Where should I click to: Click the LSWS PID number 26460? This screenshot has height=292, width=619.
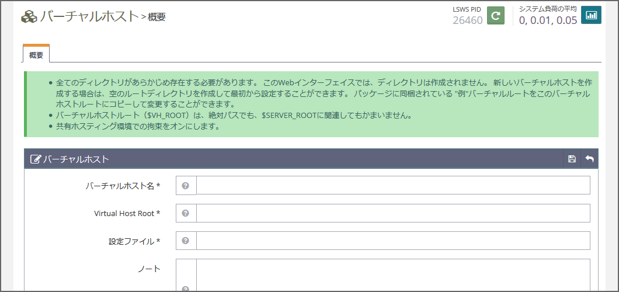(467, 20)
